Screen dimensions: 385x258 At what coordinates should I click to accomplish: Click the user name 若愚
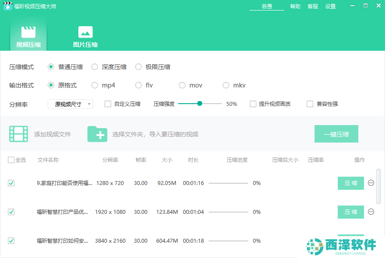pyautogui.click(x=266, y=7)
